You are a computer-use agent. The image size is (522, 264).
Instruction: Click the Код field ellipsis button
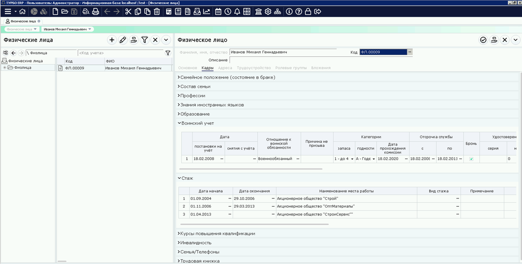[x=410, y=52]
